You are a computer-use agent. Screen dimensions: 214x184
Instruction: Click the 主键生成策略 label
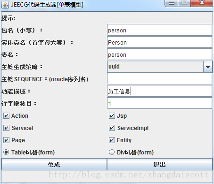click(22, 67)
